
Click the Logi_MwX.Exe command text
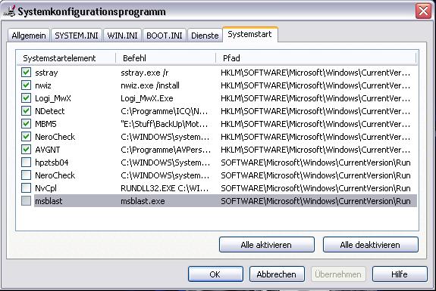click(147, 98)
